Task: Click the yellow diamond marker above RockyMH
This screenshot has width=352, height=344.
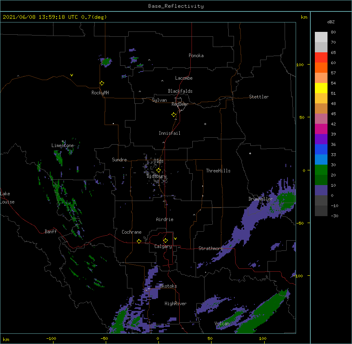Action: [102, 83]
